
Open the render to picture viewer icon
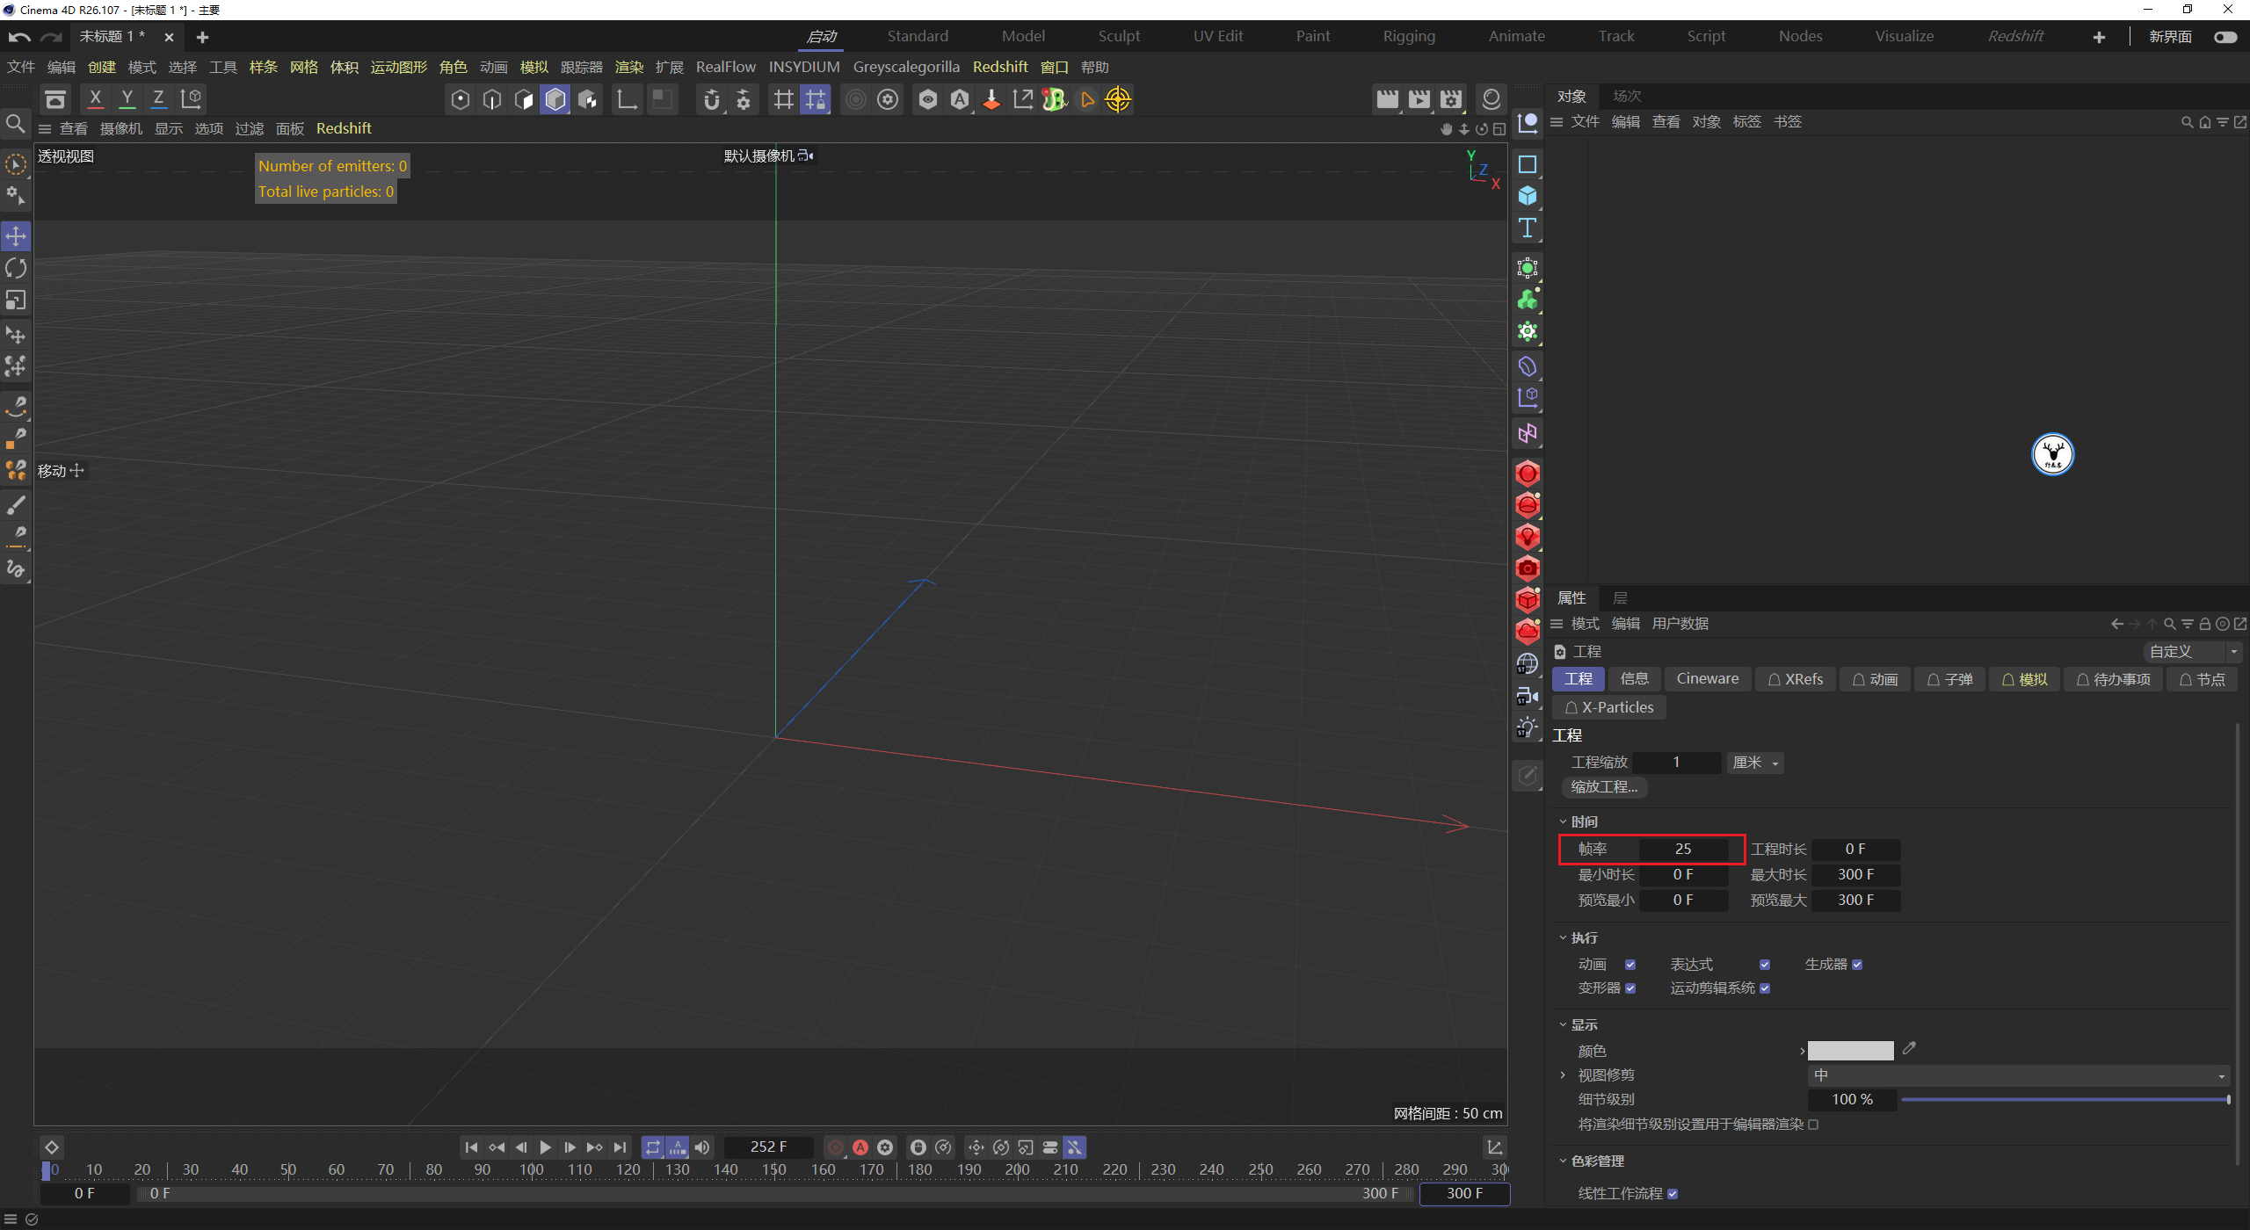coord(1419,99)
